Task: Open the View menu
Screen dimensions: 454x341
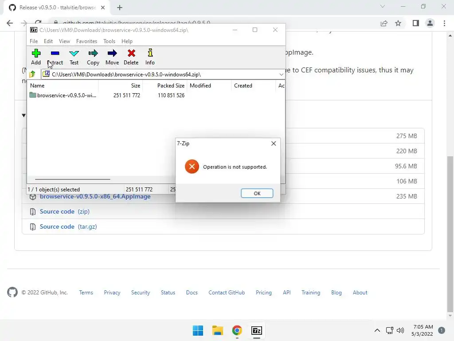Action: coord(64,41)
